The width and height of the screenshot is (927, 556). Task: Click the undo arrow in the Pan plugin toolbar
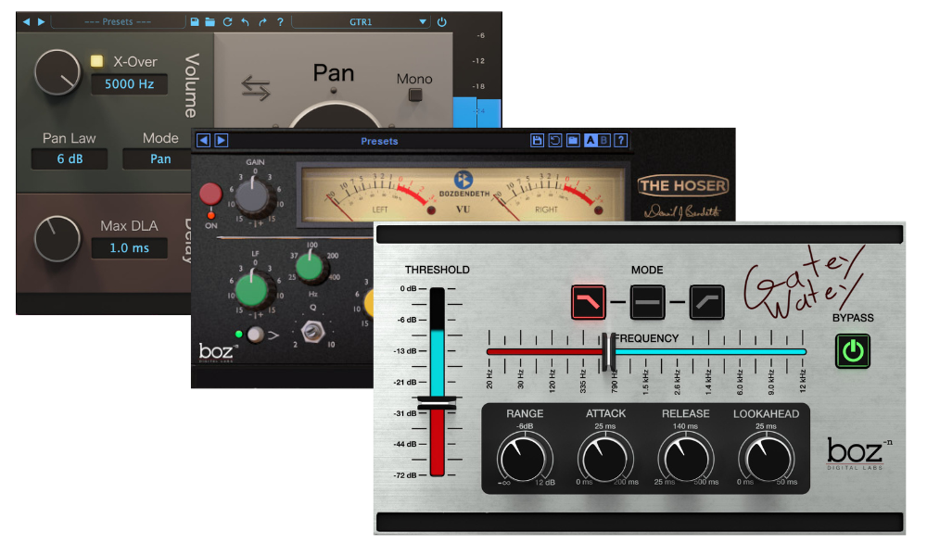pos(245,19)
